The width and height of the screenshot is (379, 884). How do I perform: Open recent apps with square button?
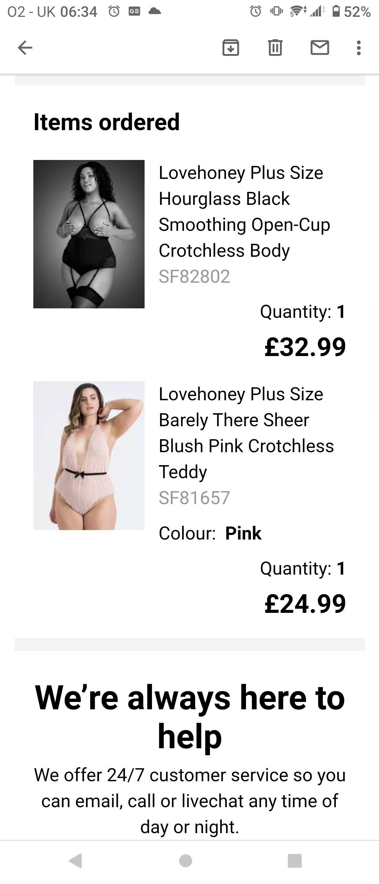(x=295, y=860)
